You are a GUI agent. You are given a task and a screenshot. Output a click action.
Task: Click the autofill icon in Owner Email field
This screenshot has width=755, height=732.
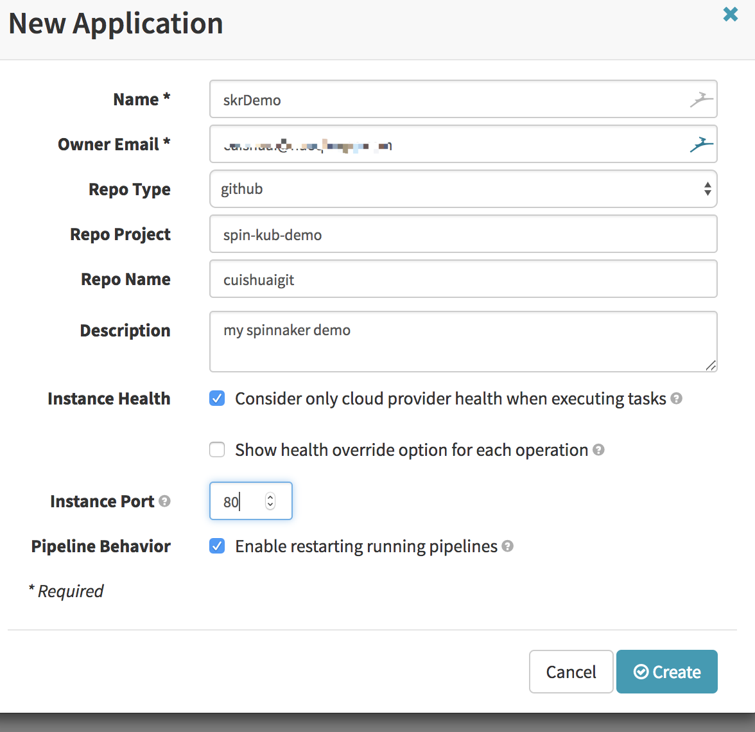701,144
